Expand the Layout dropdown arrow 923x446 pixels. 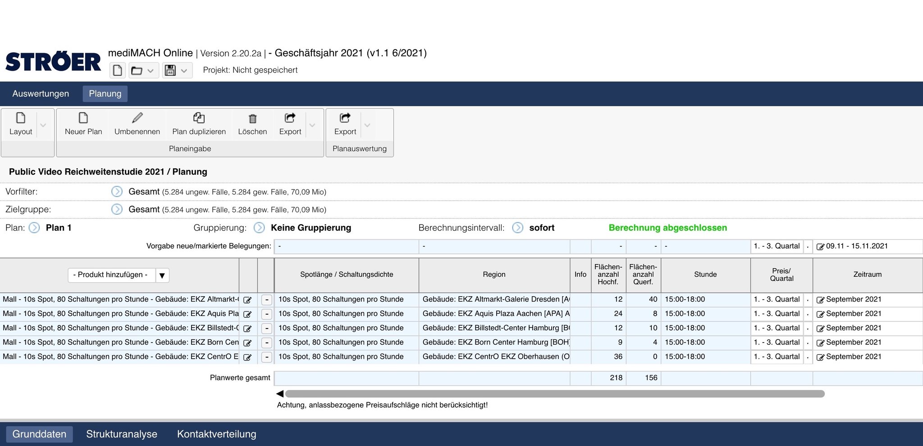click(x=43, y=125)
